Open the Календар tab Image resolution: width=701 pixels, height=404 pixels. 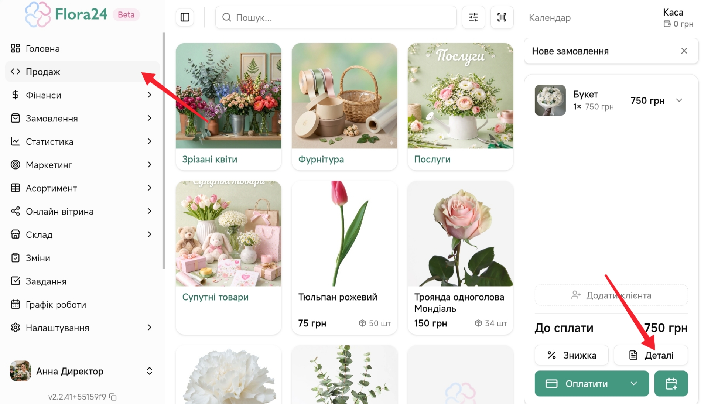(x=550, y=18)
